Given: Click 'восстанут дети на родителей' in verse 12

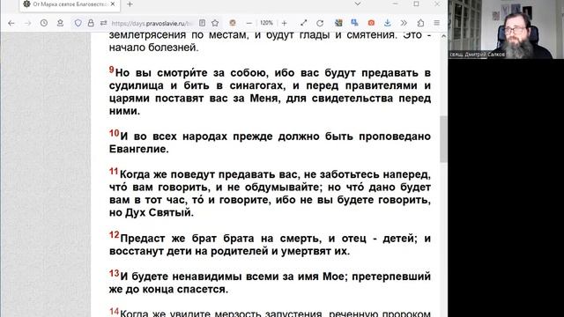Looking at the screenshot, I should point(189,251).
